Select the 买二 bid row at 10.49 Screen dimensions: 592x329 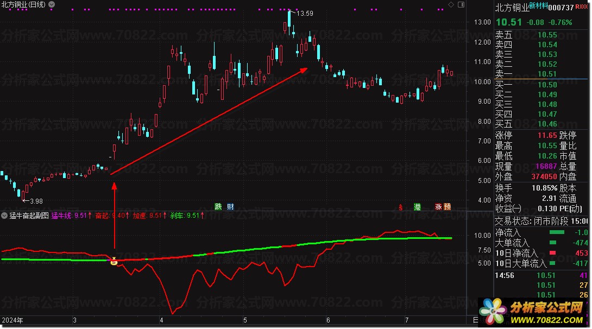pos(541,94)
